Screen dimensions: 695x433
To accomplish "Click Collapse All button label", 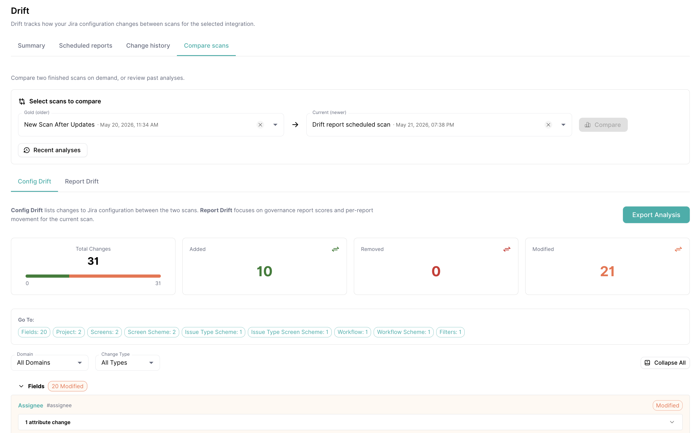I will click(x=670, y=363).
